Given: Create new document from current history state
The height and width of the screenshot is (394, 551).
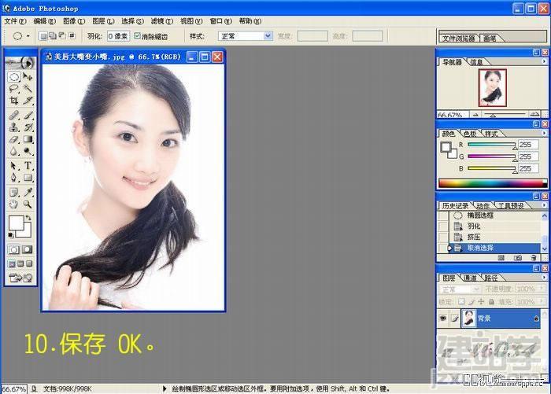Looking at the screenshot, I should coord(501,258).
